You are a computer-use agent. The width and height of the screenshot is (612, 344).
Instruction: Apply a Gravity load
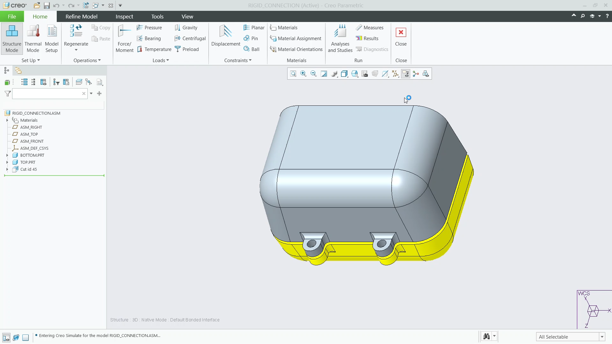click(186, 28)
